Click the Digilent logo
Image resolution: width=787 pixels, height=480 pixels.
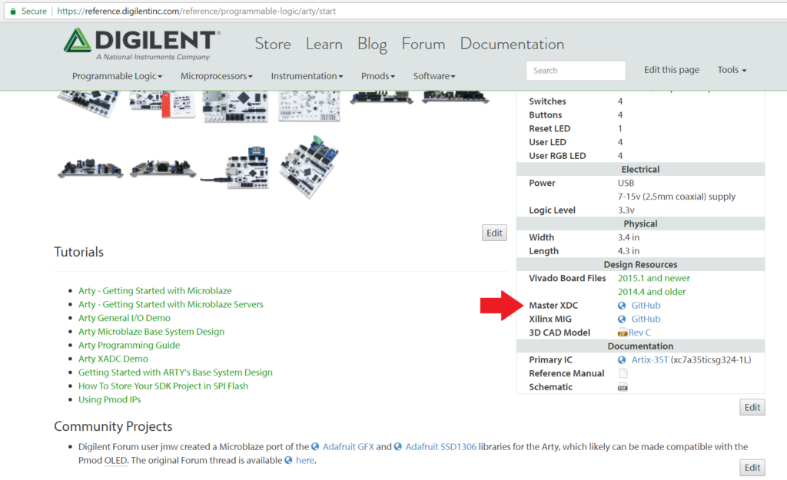coord(141,44)
